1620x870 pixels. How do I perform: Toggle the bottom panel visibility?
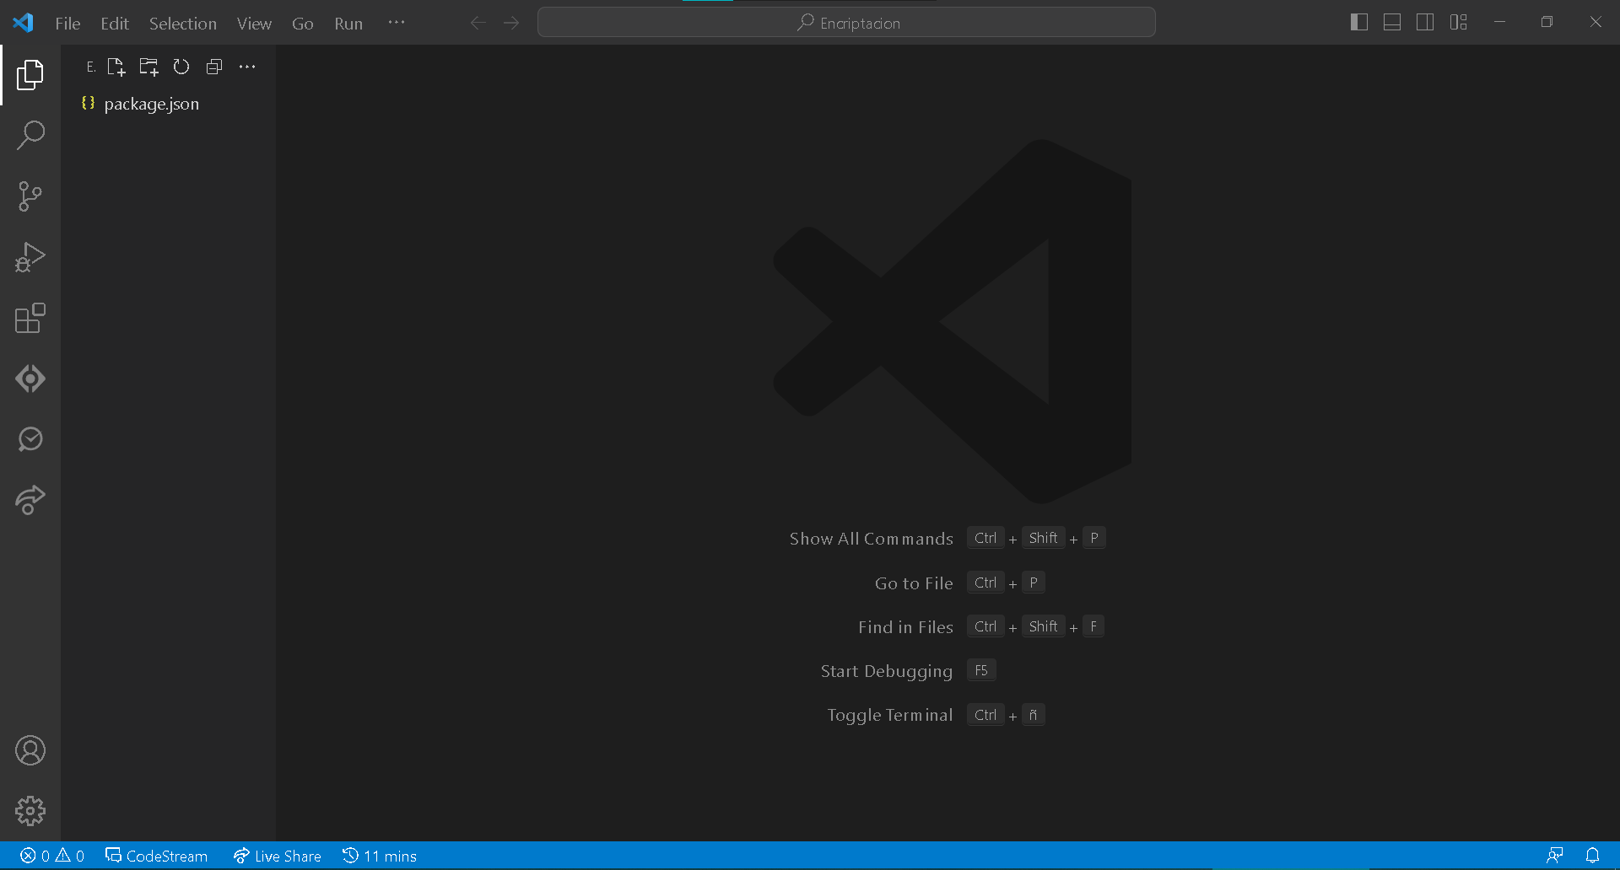pyautogui.click(x=1392, y=23)
